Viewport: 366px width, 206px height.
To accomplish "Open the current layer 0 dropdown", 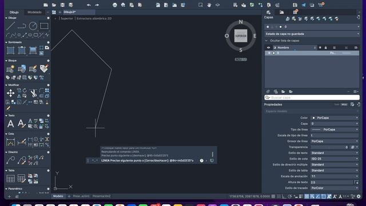I will (x=312, y=27).
